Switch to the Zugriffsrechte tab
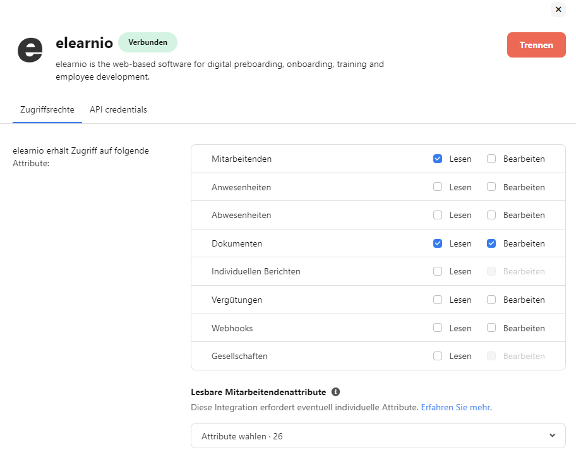This screenshot has width=576, height=464. (47, 109)
